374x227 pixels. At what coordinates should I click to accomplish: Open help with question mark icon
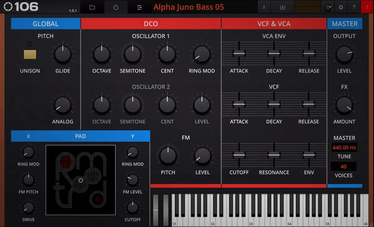coord(354,7)
